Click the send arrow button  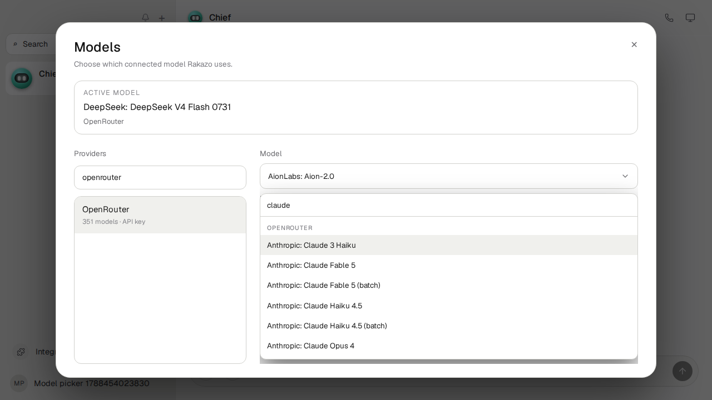click(683, 371)
